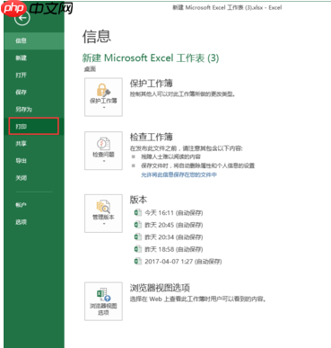The height and width of the screenshot is (348, 331).
Task: Click the 浏览器视图选项 icon button
Action: click(x=103, y=301)
